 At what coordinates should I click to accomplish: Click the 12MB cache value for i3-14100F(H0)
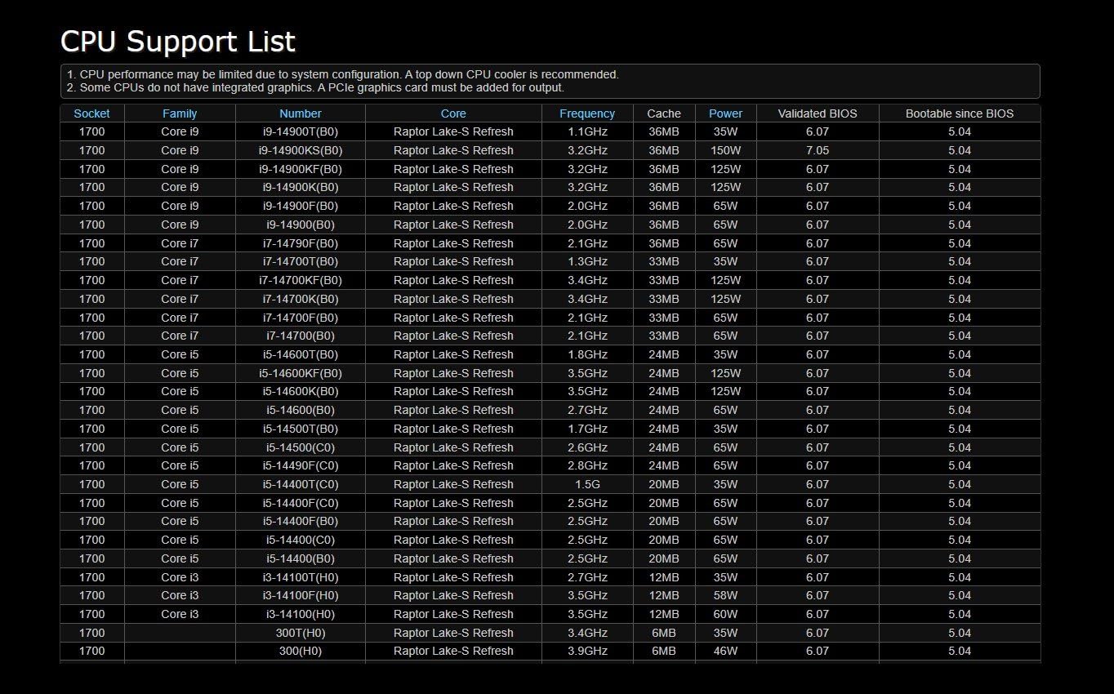[x=664, y=595]
